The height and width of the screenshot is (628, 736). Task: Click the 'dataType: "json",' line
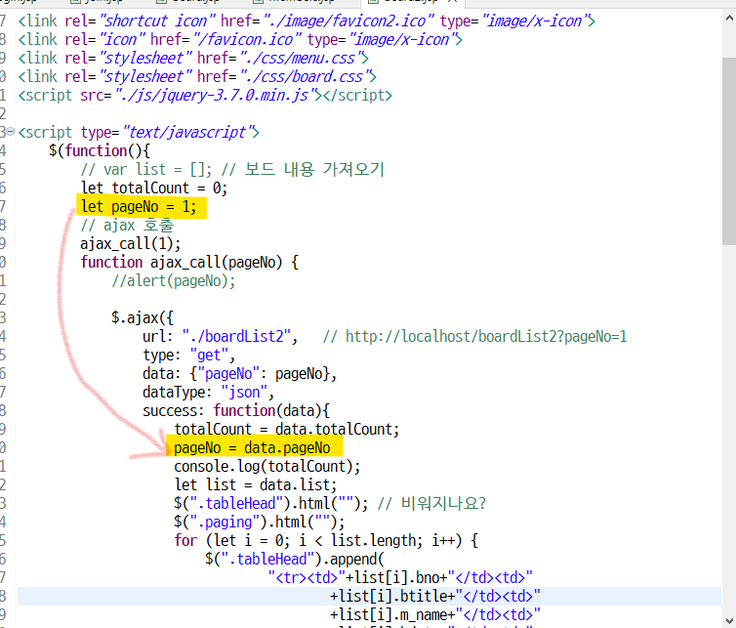pos(209,393)
